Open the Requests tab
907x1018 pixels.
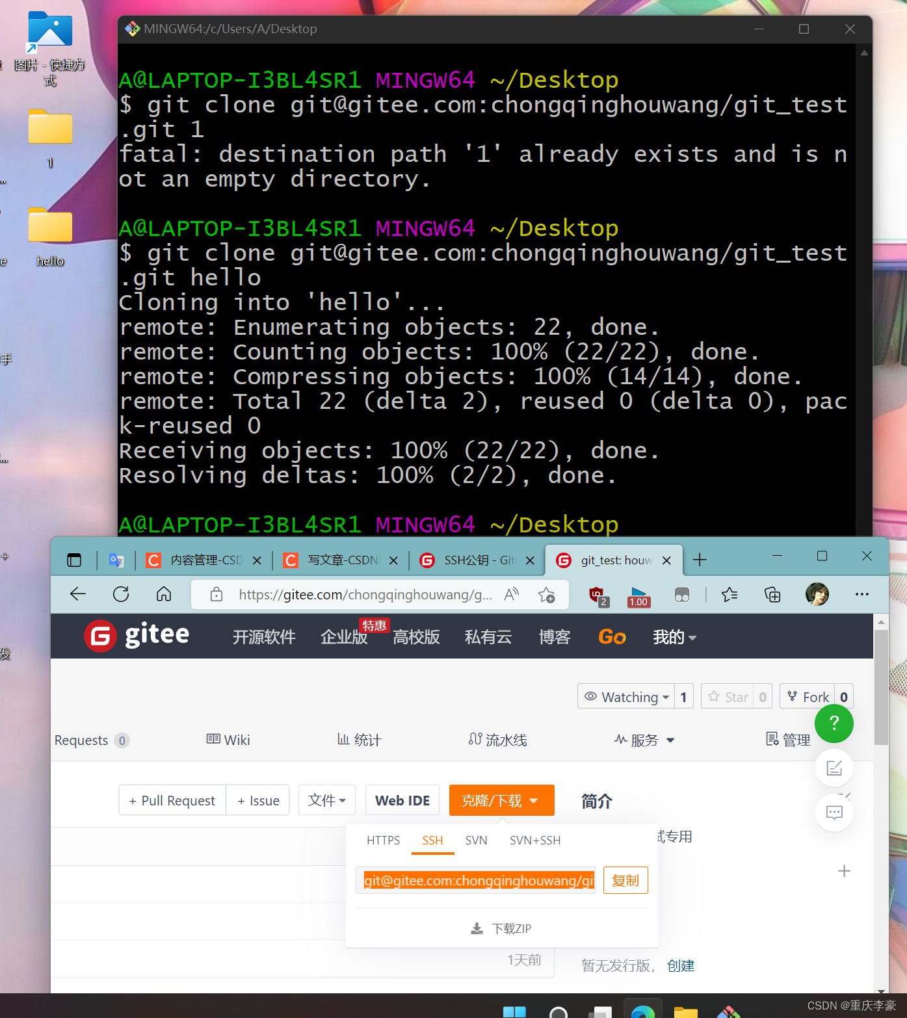coord(91,740)
